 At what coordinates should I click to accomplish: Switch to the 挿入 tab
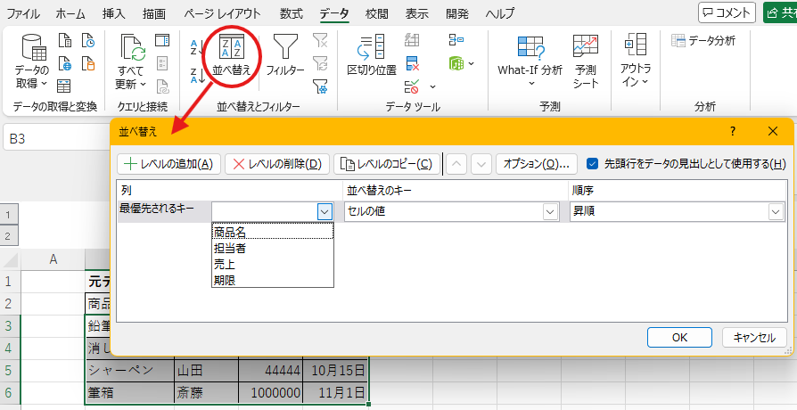coord(113,13)
